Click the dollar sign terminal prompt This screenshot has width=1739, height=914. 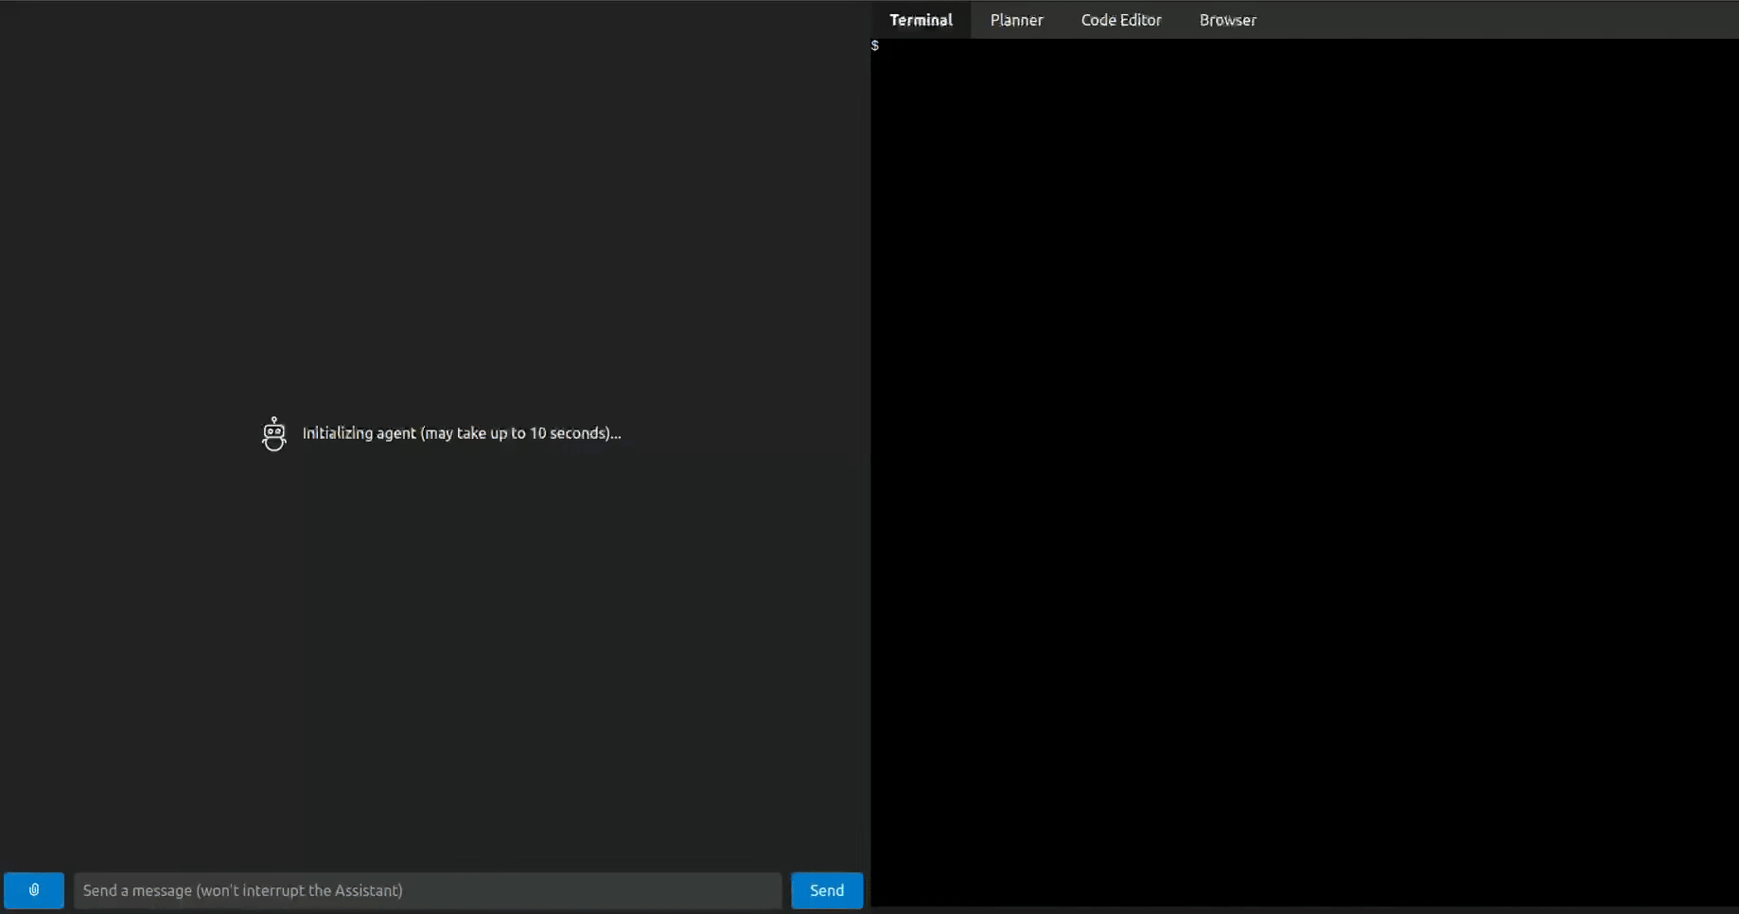(x=875, y=46)
